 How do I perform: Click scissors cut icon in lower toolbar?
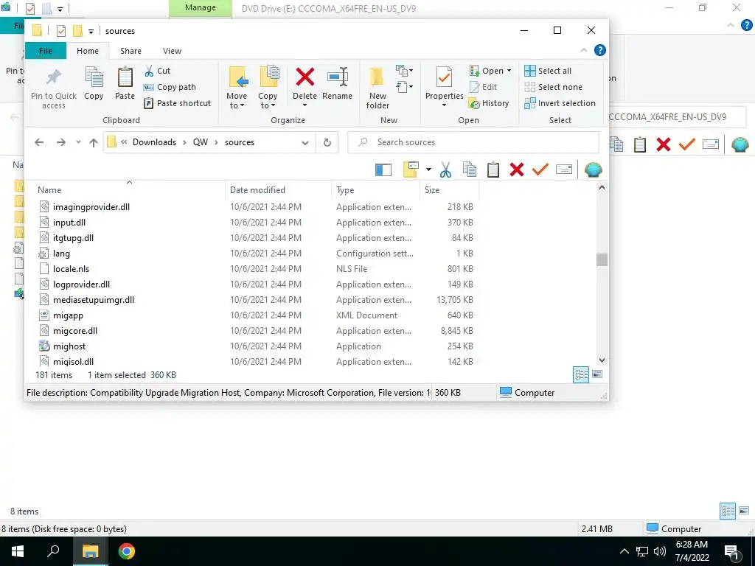click(445, 170)
